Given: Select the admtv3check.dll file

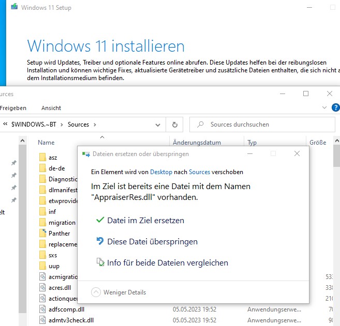Looking at the screenshot, I should point(71,320).
